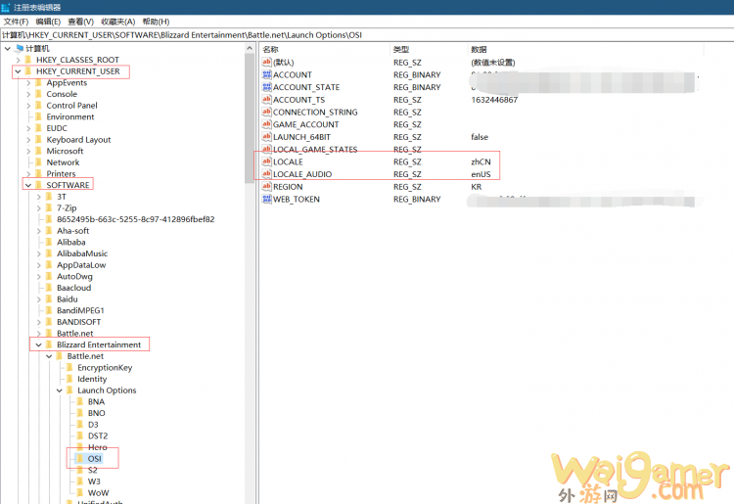Select the AutoDwg key

click(x=75, y=277)
